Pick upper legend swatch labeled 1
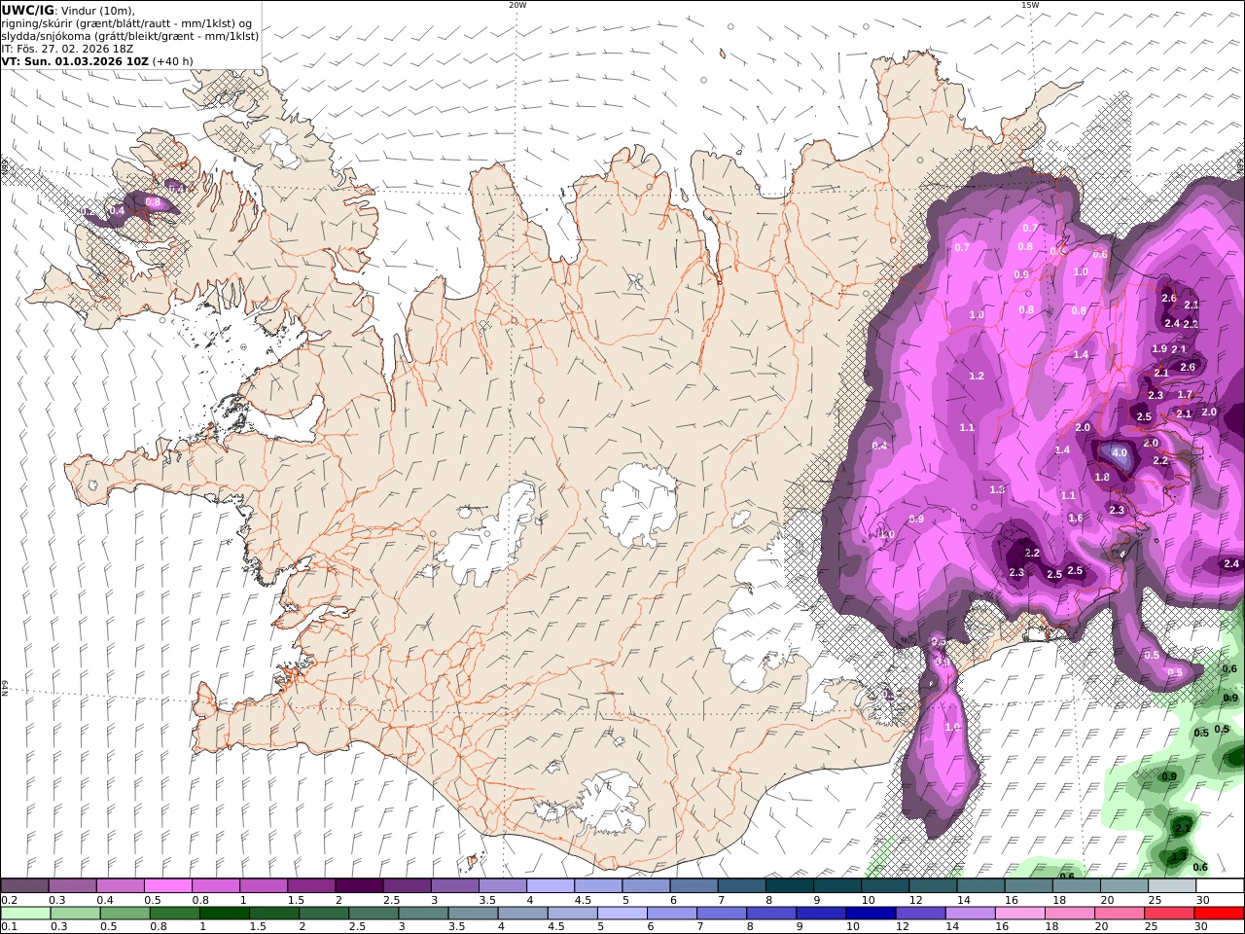 (x=264, y=886)
